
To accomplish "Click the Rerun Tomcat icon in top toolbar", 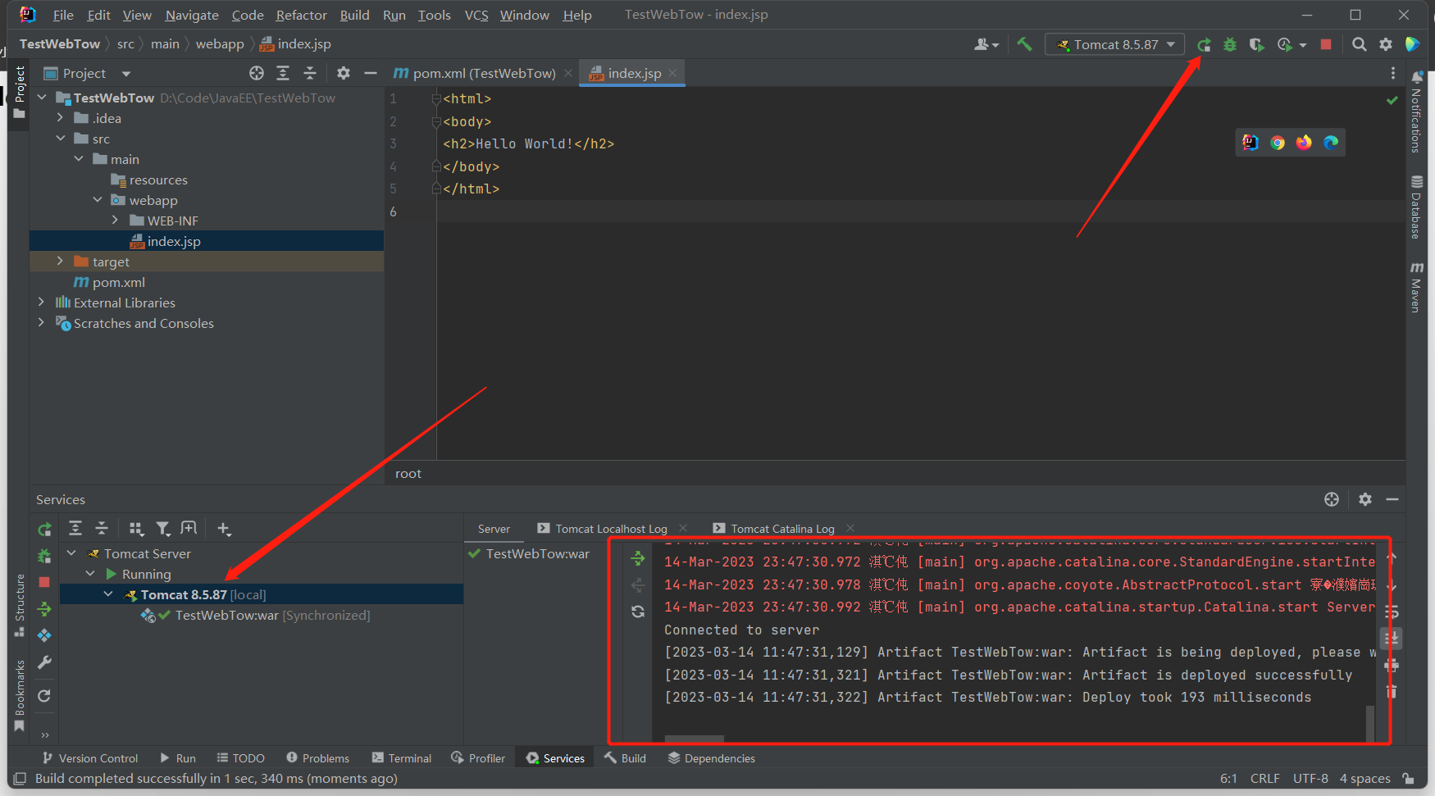I will (x=1204, y=45).
